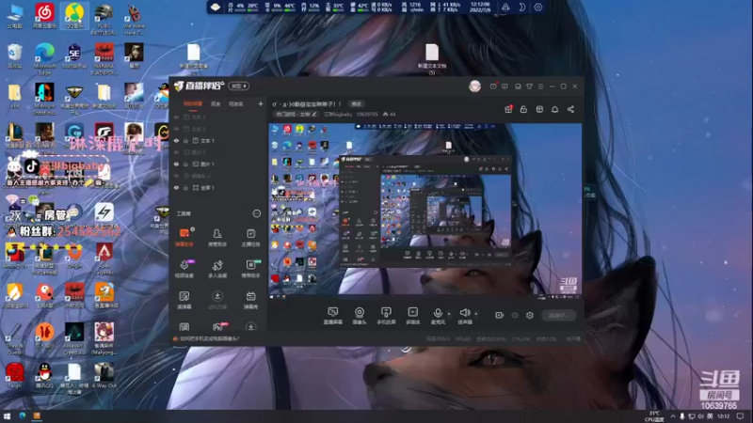Collapse the 工具箱 toolbox section

257,213
